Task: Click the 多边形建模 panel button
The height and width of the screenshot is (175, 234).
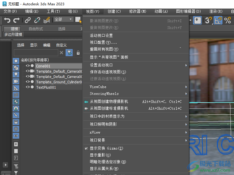Action: click(x=13, y=35)
